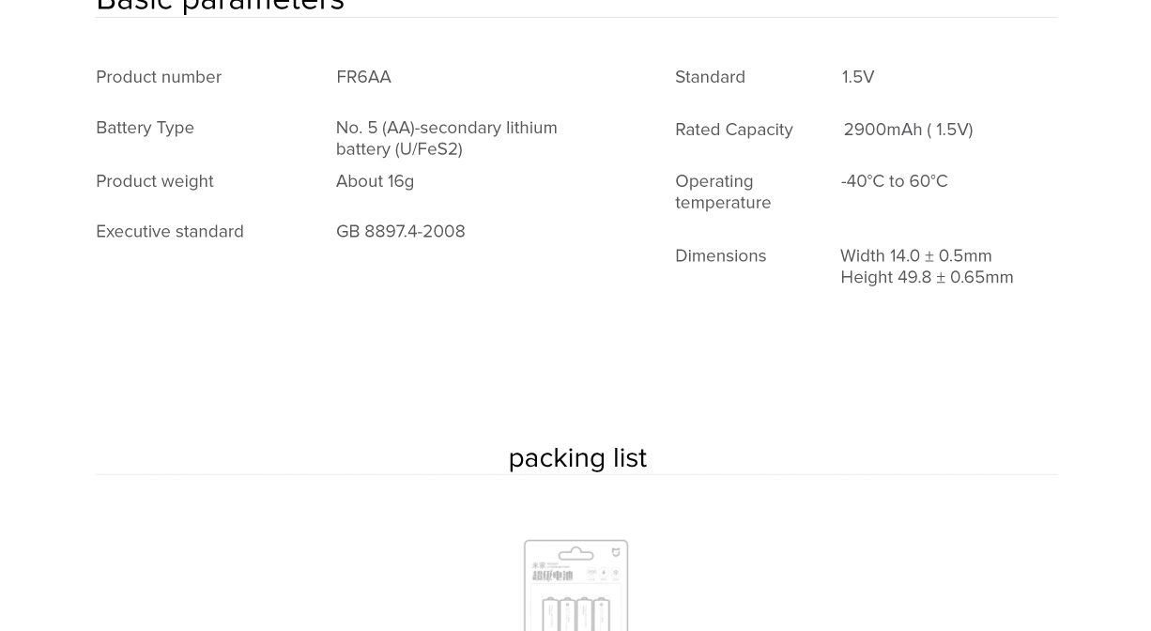Click the 1.5V value beside Standard
1151x631 pixels.
pos(858,77)
